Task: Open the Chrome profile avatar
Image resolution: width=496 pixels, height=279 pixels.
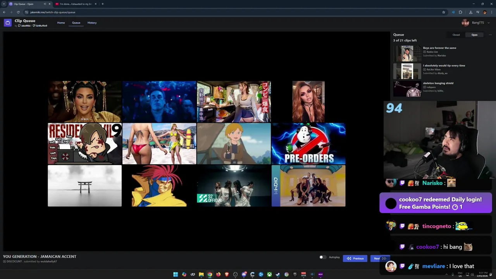Action: [x=484, y=12]
